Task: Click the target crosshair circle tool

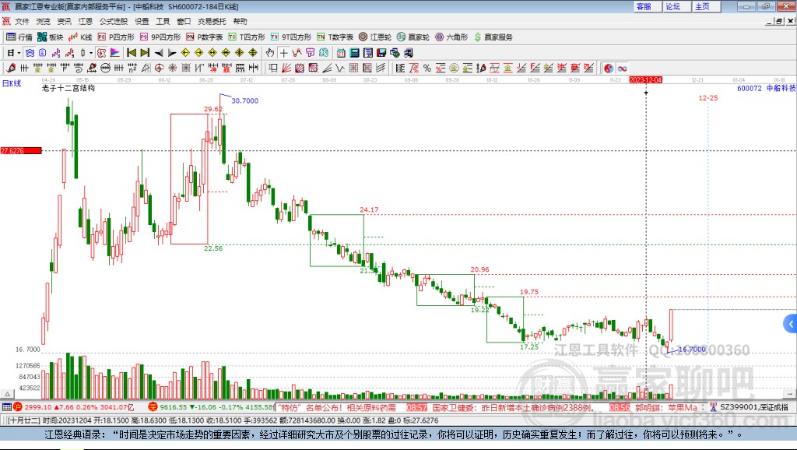Action: 159,69
